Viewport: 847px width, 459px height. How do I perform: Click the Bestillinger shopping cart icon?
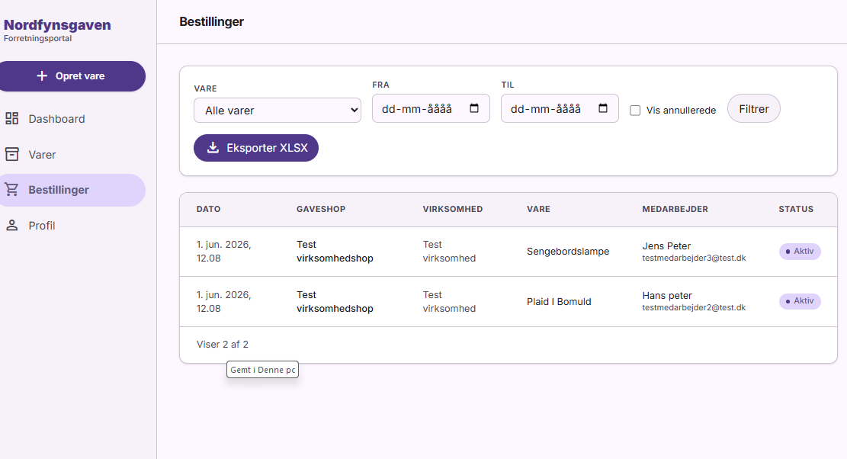(12, 190)
